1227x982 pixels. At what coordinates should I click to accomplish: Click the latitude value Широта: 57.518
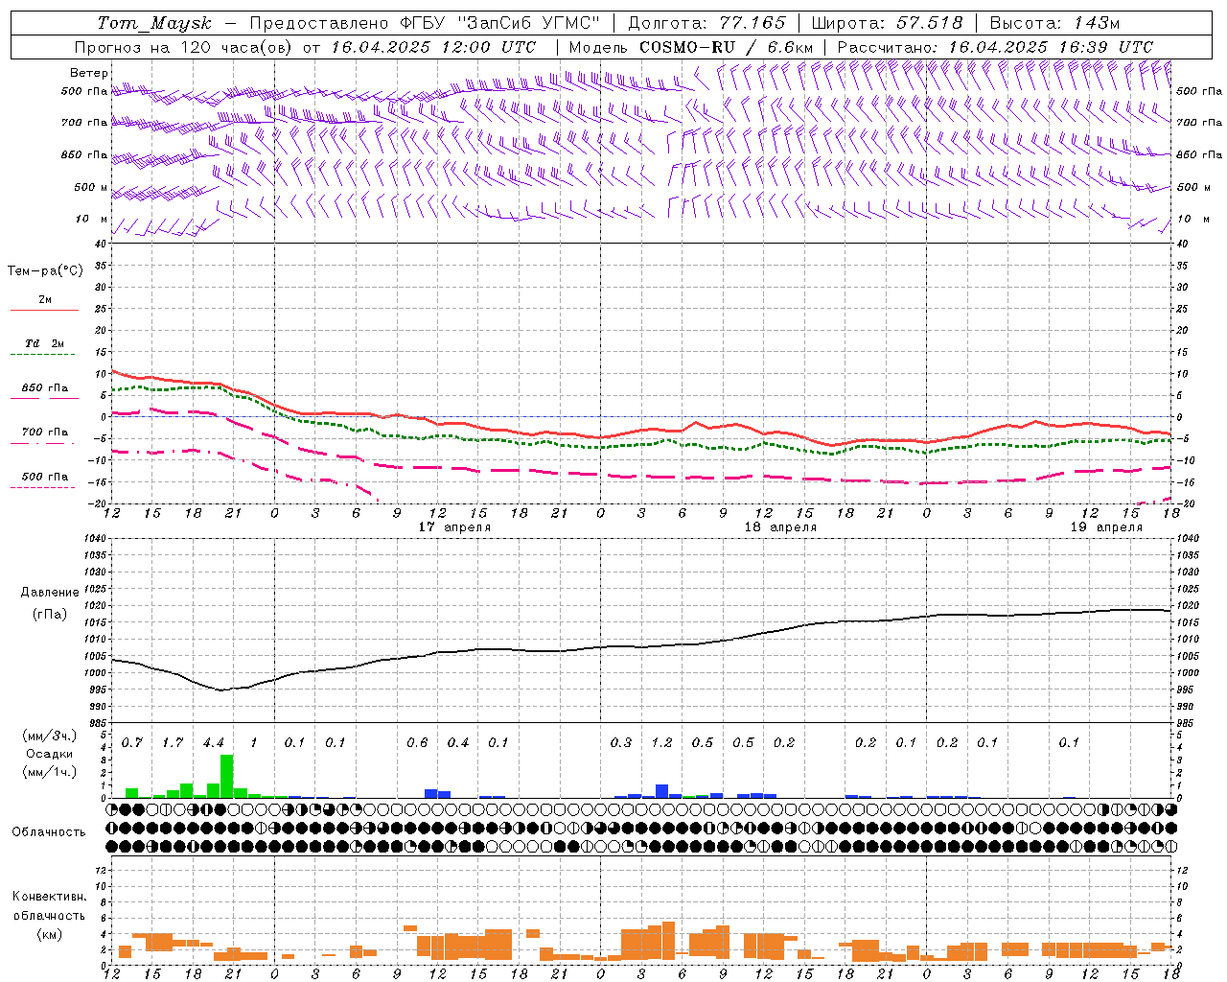887,23
